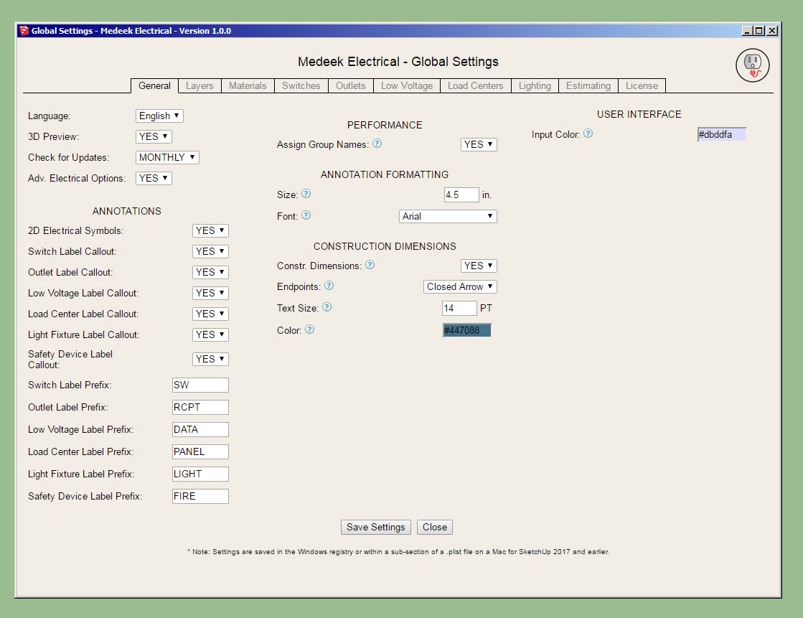This screenshot has width=803, height=618.
Task: Open the Switch Label Callout dropdown
Action: pyautogui.click(x=210, y=252)
